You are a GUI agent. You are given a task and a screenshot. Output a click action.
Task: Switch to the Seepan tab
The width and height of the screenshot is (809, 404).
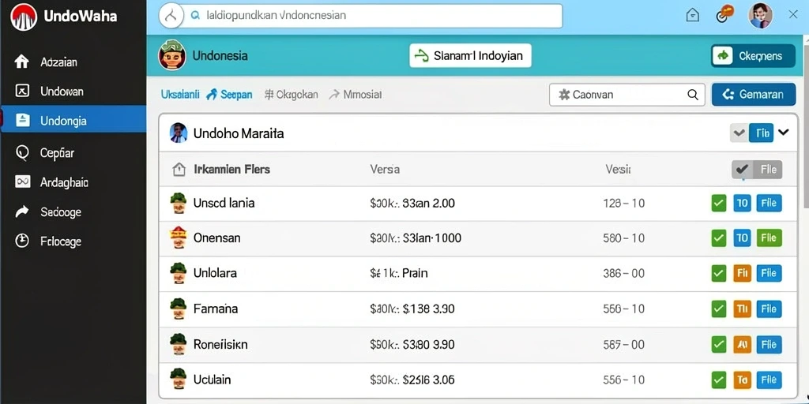click(x=229, y=95)
